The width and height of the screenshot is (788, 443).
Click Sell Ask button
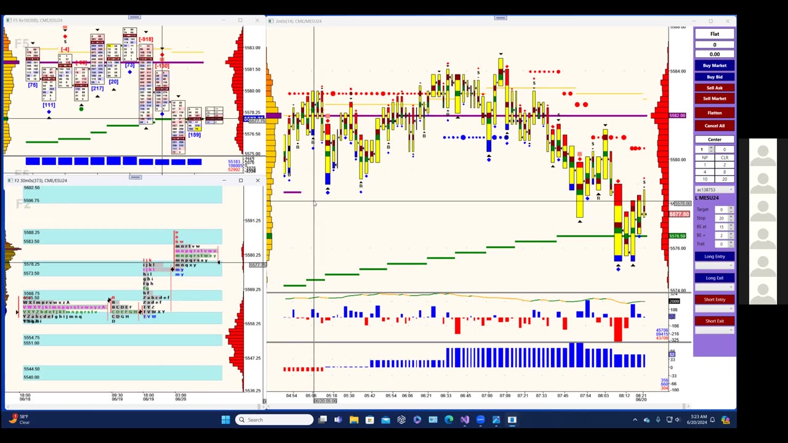coord(714,88)
